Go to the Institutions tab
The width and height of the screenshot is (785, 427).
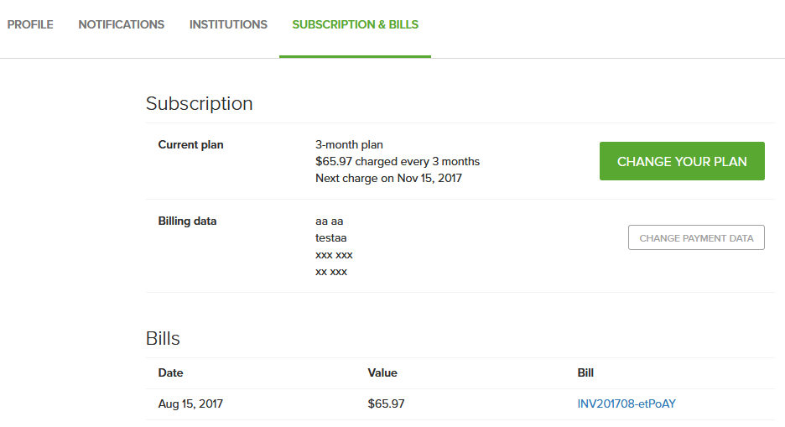pyautogui.click(x=228, y=24)
